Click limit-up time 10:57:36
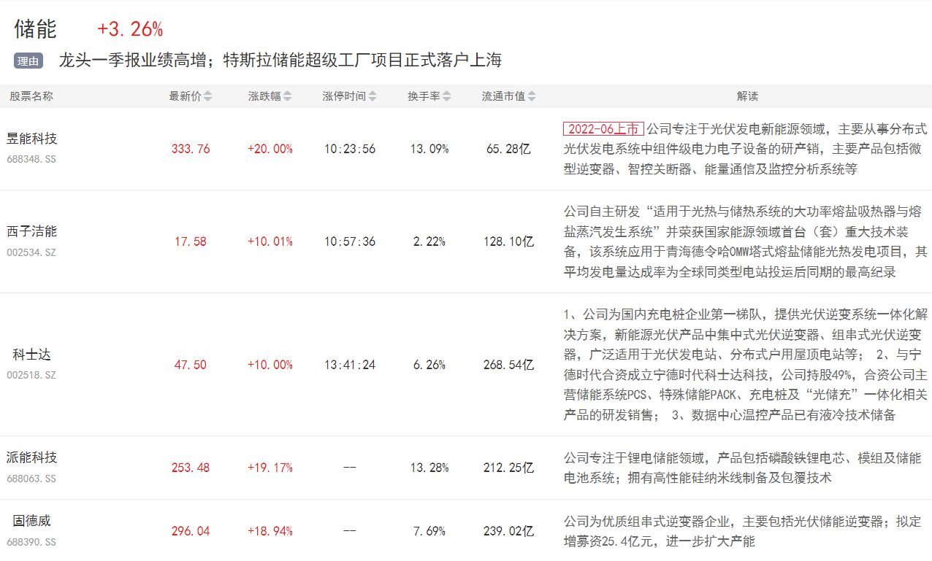The image size is (932, 561). [350, 241]
